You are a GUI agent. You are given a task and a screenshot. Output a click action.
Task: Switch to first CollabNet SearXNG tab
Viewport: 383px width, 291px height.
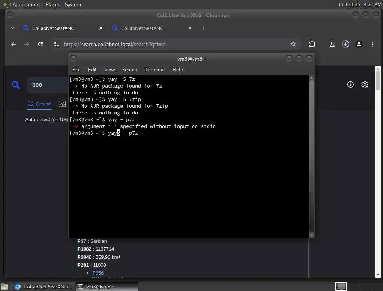pos(62,28)
